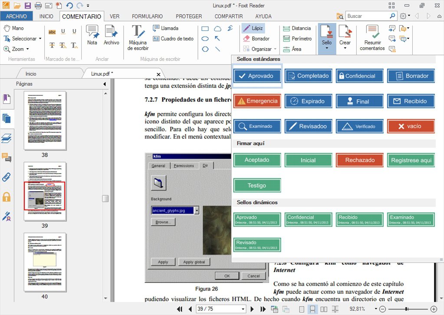Expand the Sello stamp dropdown
Viewport: 444px width, 315px height.
click(327, 48)
